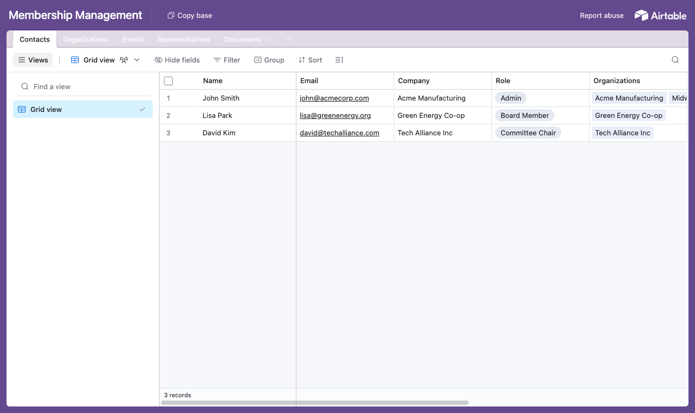
Task: Click the collaborative view people icon
Action: click(124, 60)
